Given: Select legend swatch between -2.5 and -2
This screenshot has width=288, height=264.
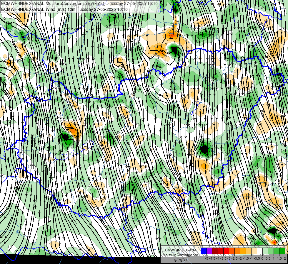Looking at the screenshot, I should tap(237, 251).
